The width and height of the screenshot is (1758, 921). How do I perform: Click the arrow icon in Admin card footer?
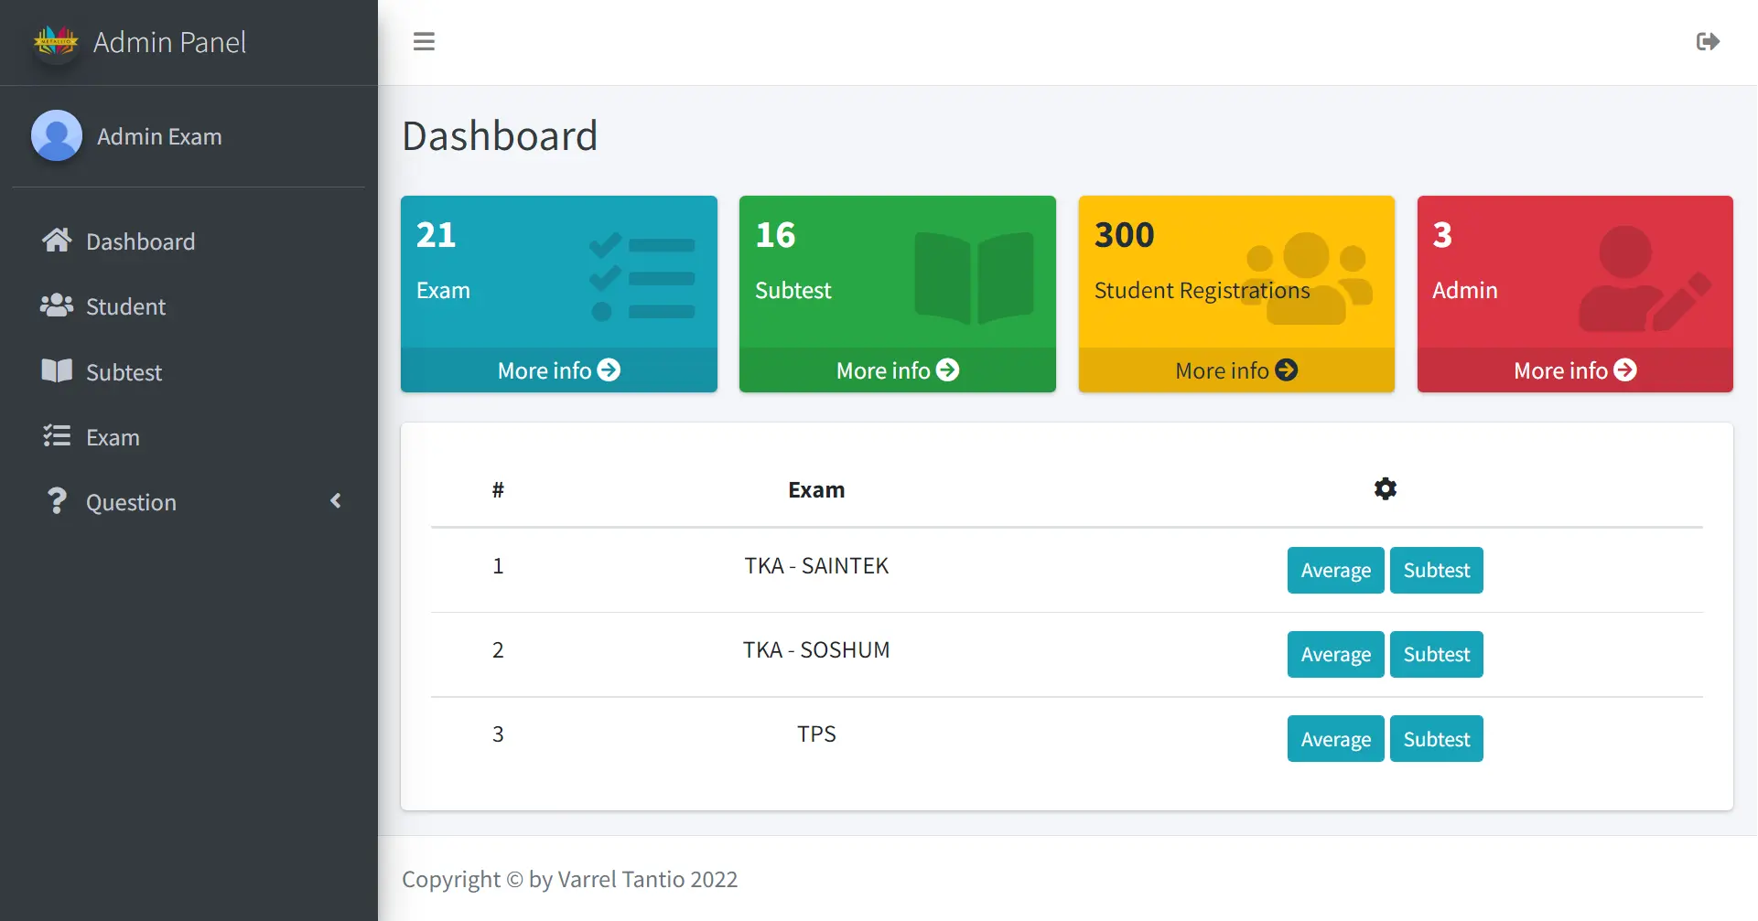pos(1625,369)
